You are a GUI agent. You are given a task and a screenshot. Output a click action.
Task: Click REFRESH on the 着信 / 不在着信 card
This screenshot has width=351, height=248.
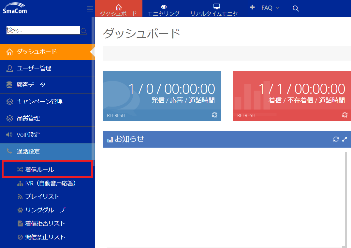(246, 115)
